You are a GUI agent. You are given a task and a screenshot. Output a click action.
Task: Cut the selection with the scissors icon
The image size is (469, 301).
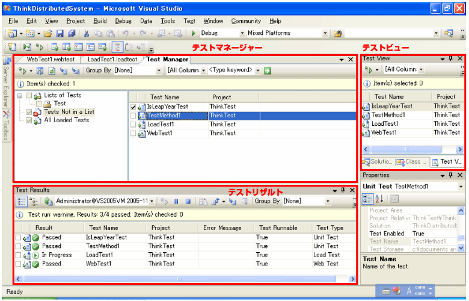[x=87, y=33]
